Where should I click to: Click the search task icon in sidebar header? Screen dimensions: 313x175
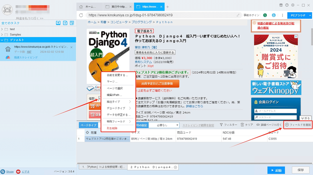click(72, 23)
